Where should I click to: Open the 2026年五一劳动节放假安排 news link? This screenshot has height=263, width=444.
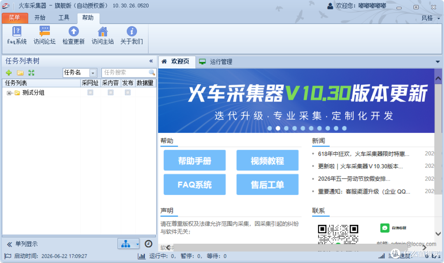tap(354, 179)
